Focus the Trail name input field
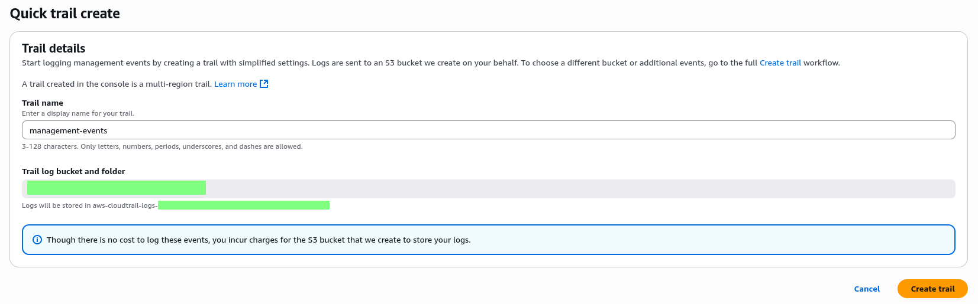978x304 pixels. (x=488, y=130)
